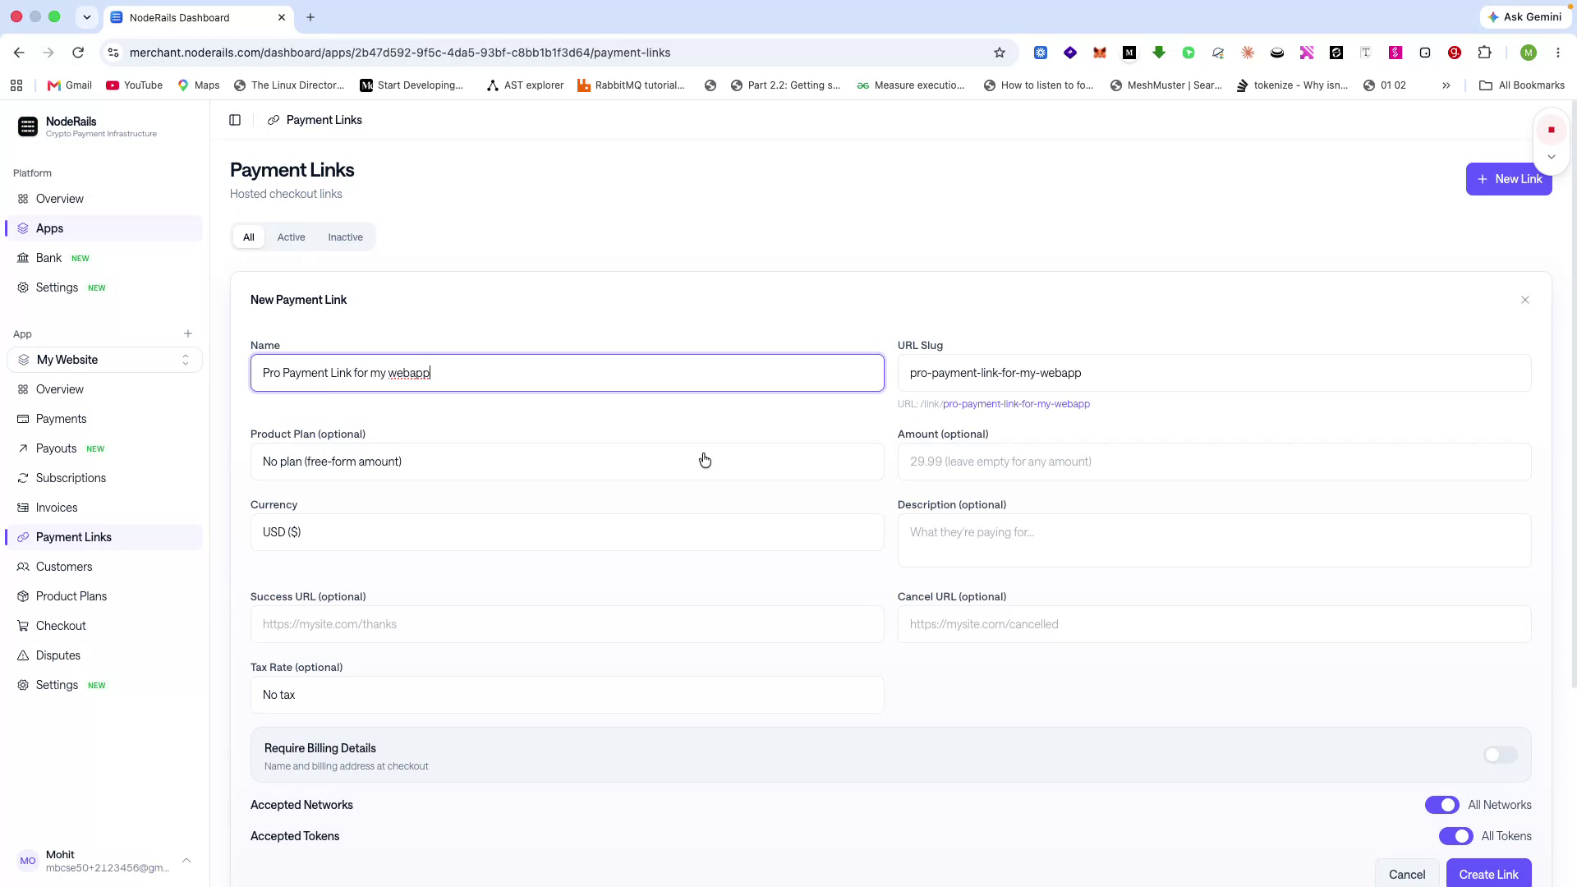
Task: Open Product Plans in the sidebar
Action: point(104,596)
